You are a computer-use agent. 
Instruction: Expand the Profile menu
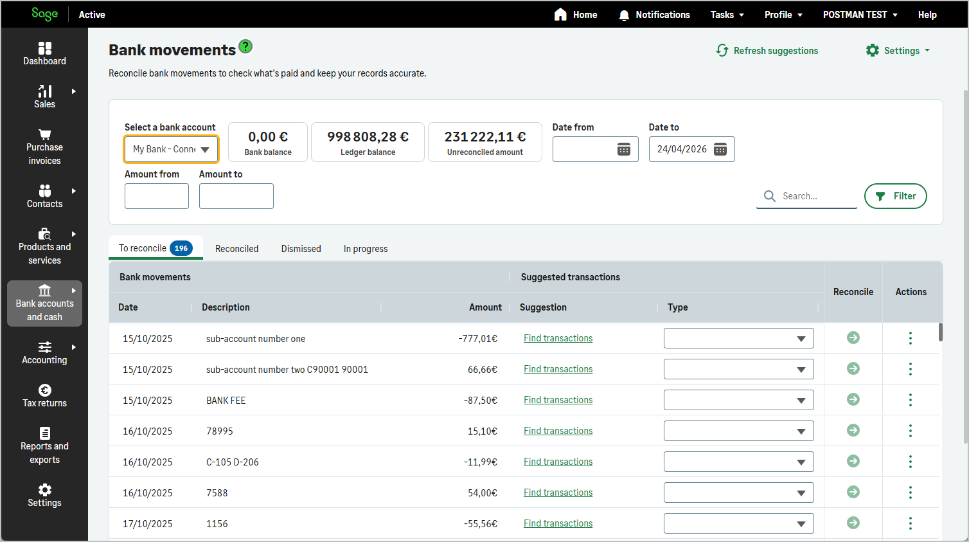click(x=783, y=15)
